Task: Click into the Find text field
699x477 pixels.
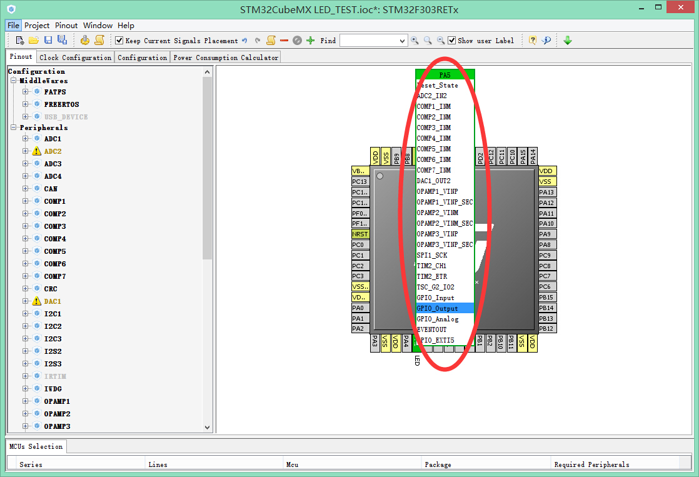Action: (x=369, y=41)
